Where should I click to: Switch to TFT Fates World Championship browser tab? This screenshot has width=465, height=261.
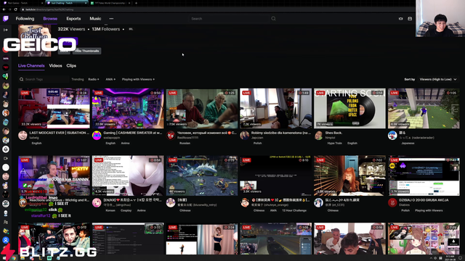coord(110,3)
